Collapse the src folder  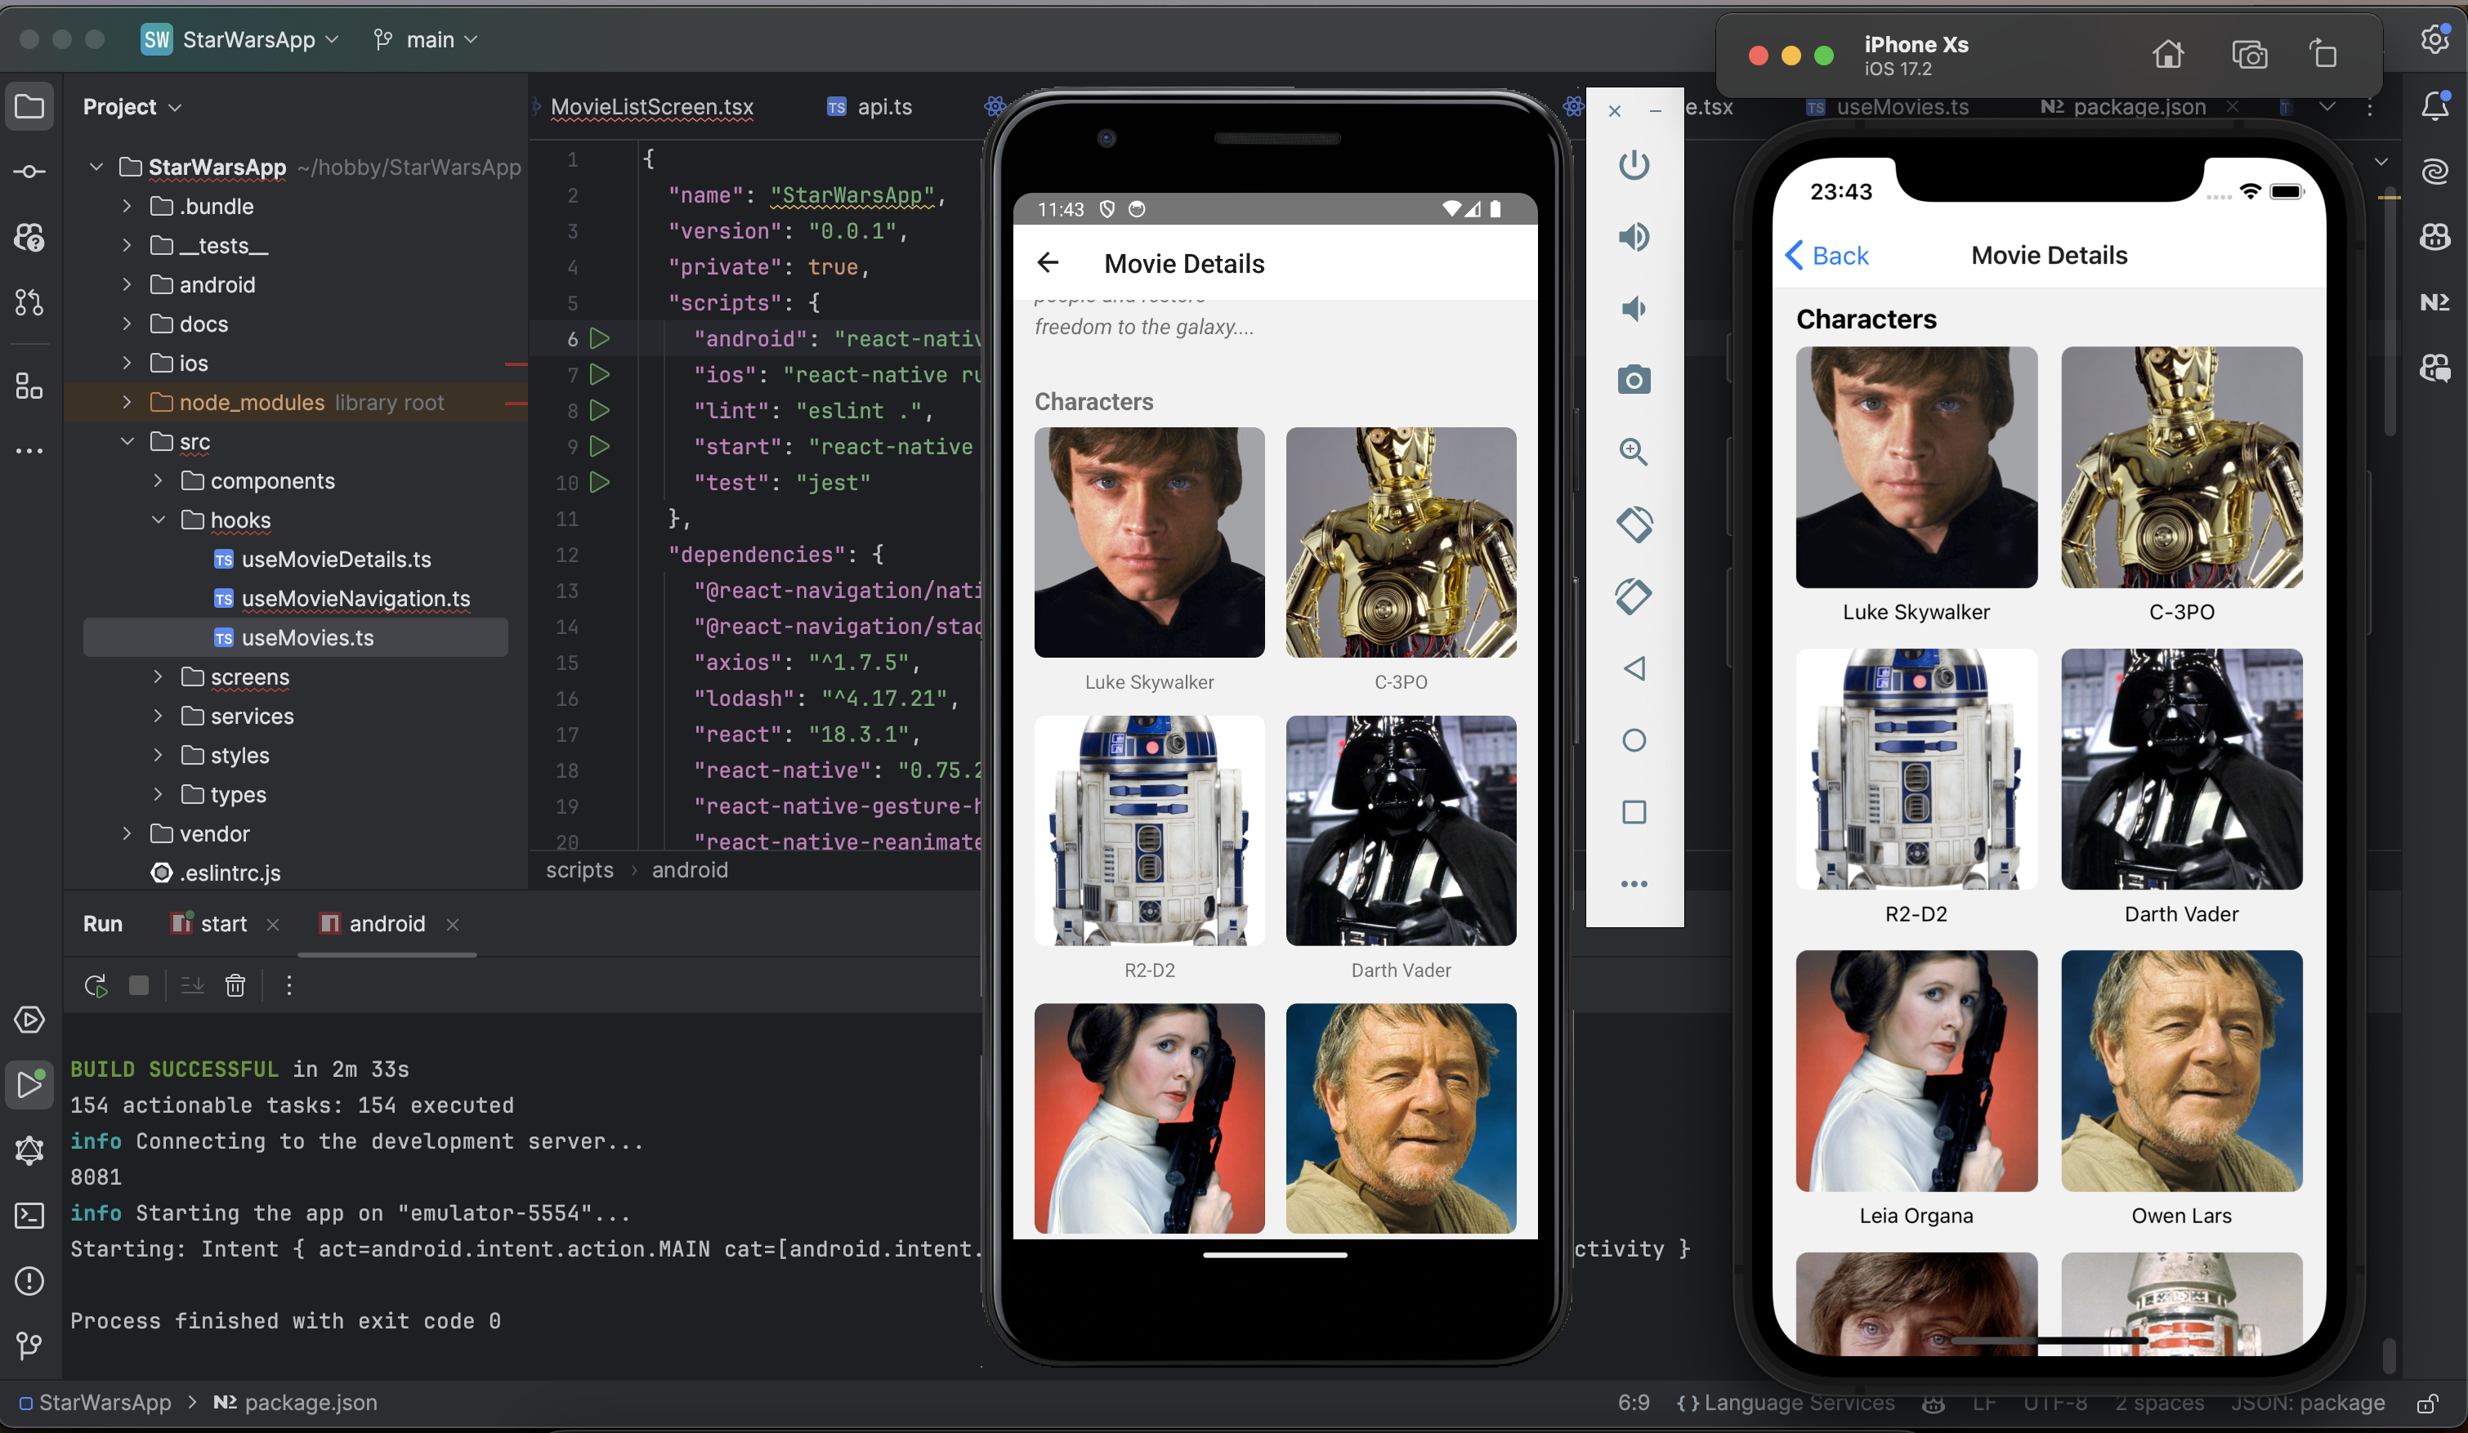coord(127,441)
